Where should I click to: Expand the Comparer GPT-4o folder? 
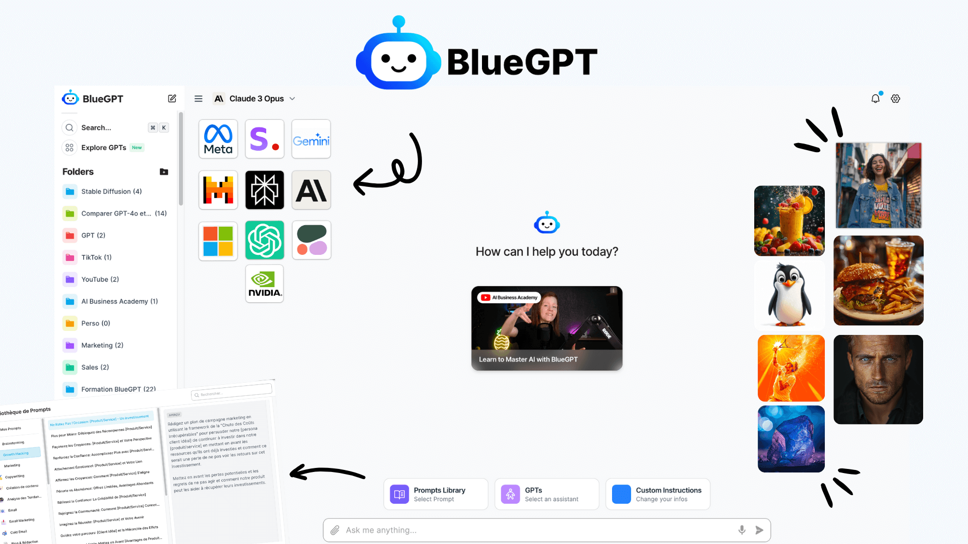[x=116, y=213]
